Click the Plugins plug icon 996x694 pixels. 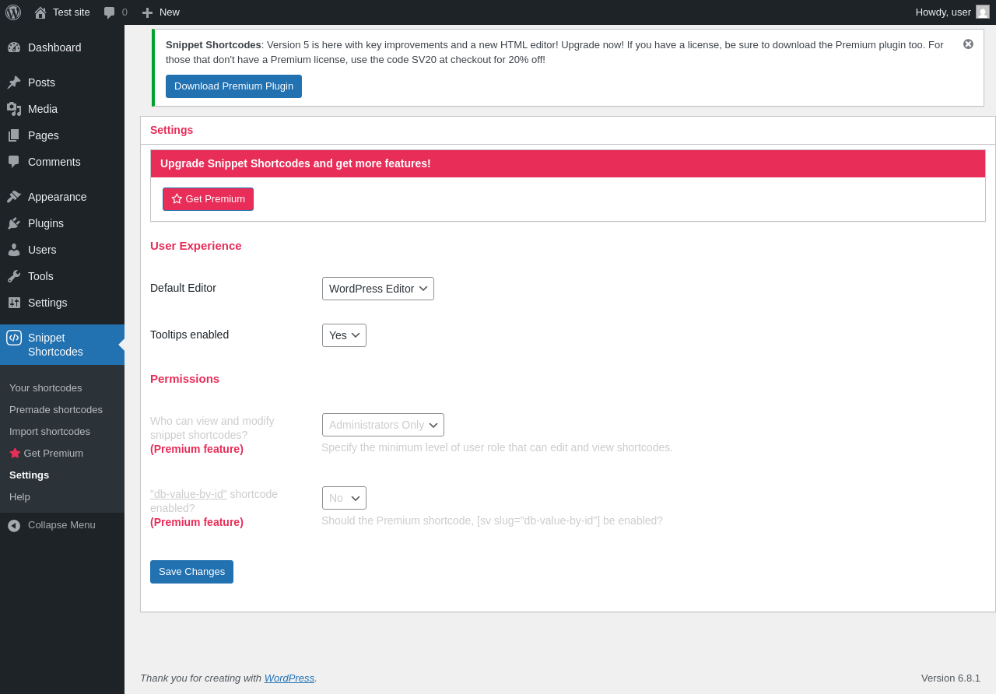point(14,223)
